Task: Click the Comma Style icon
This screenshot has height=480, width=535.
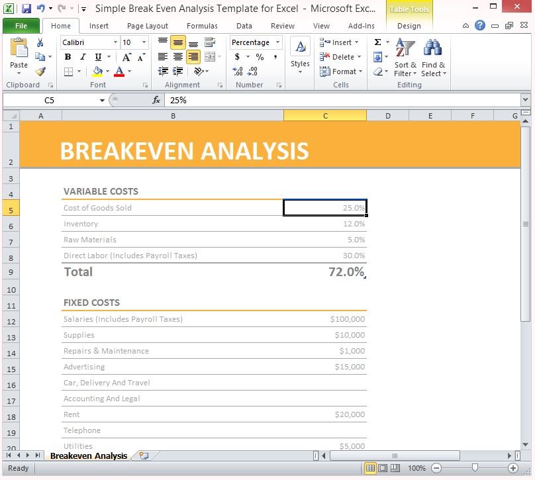Action: [x=275, y=56]
